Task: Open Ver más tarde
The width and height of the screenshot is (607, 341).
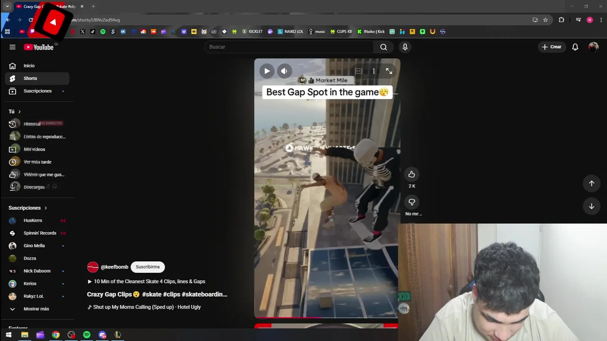Action: point(37,162)
